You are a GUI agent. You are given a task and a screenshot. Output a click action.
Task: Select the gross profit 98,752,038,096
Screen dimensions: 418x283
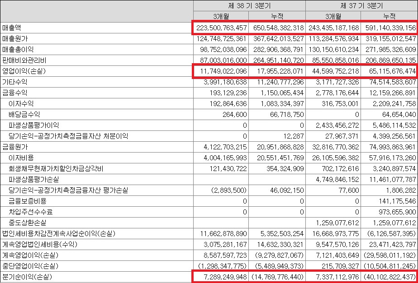223,50
